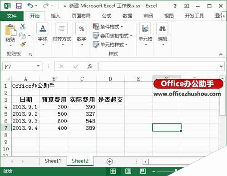Click the Paste clipboard icon
227x176 pixels.
tap(10, 30)
